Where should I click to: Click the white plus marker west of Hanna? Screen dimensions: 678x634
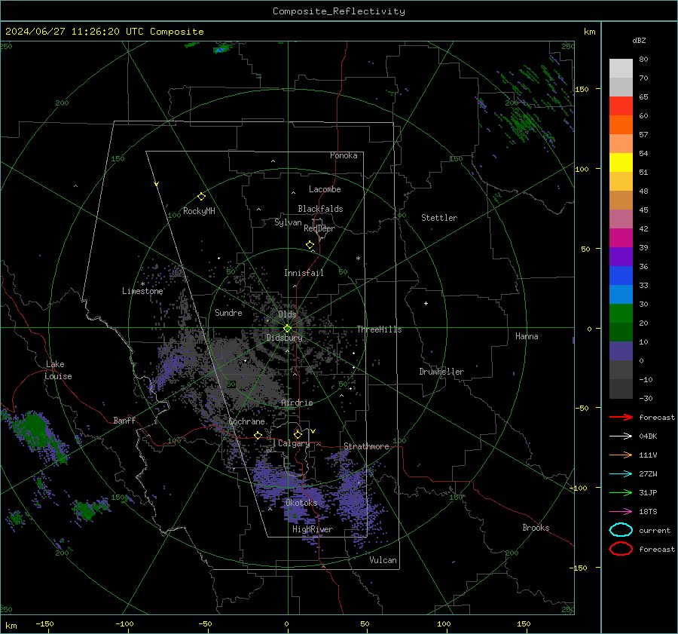pos(426,303)
